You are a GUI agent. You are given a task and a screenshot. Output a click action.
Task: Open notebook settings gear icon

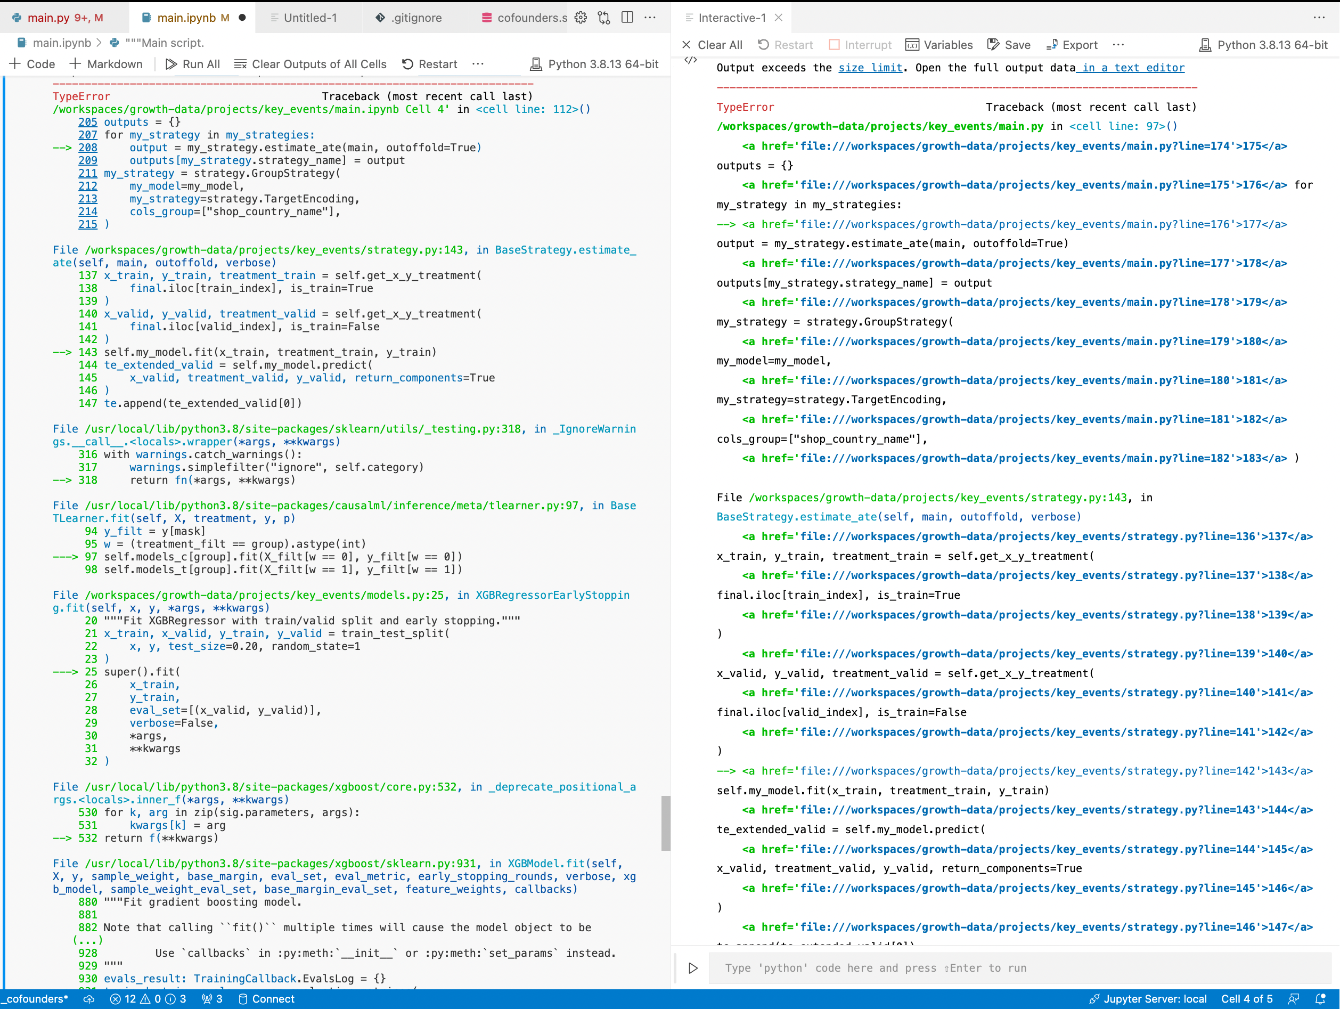(581, 18)
